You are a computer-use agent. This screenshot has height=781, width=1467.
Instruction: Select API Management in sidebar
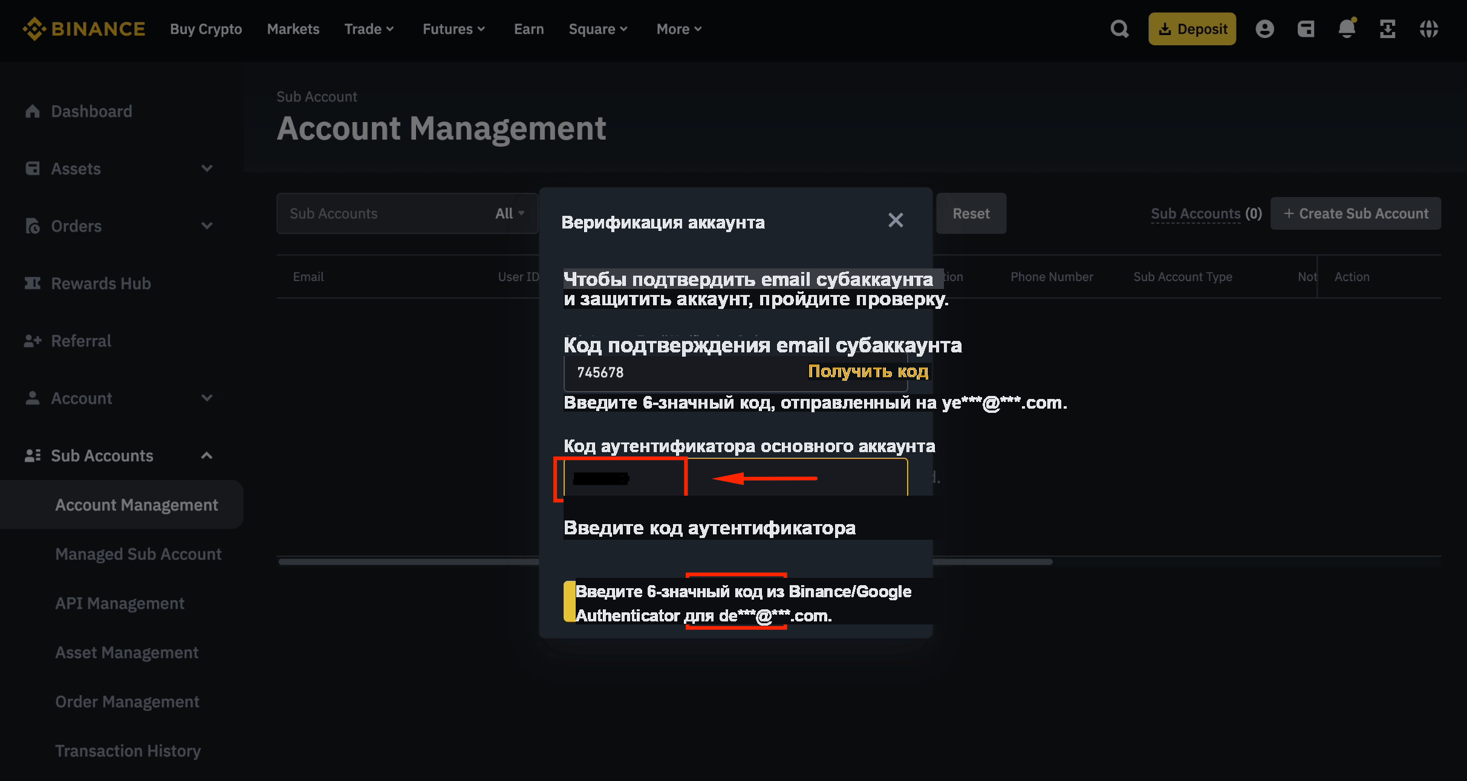120,603
